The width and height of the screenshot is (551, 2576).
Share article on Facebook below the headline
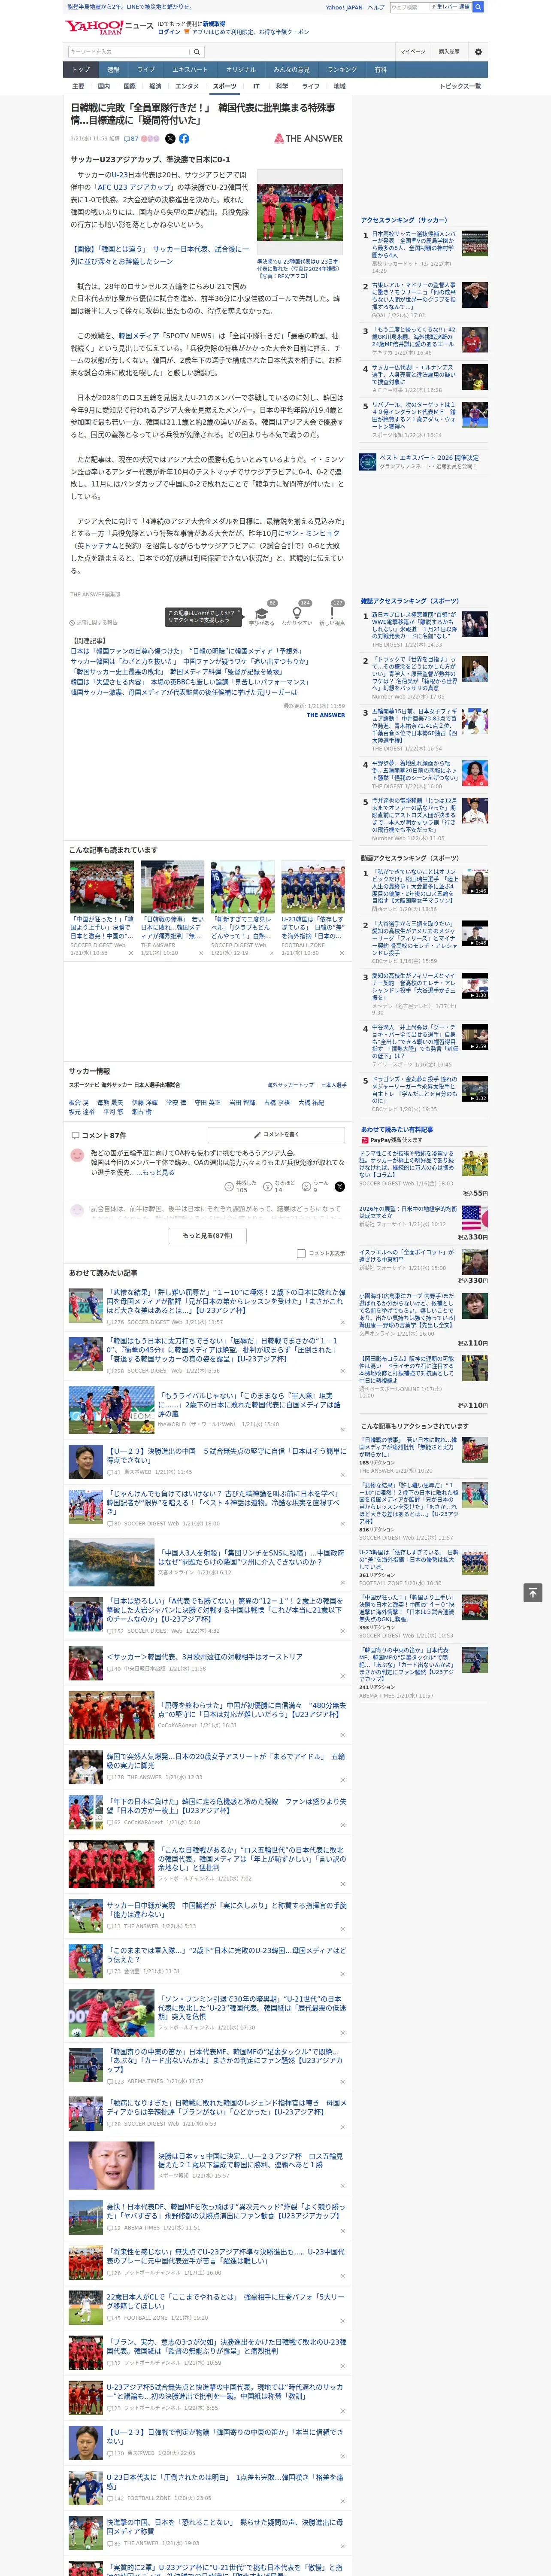[184, 139]
